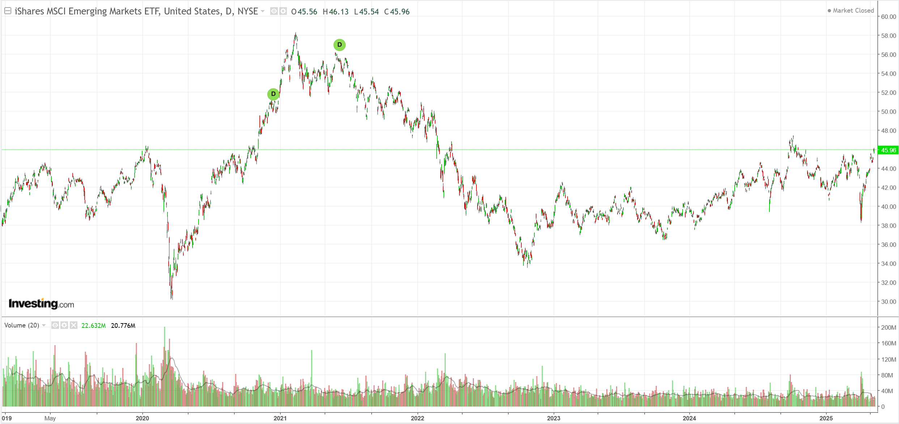Click the 60.00 price axis label

point(888,17)
